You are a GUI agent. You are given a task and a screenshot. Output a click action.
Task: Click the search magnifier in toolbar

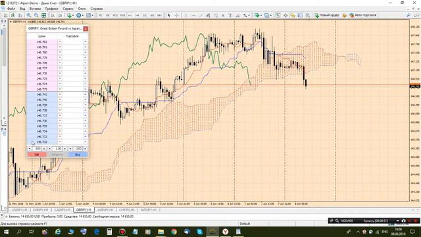coord(409,15)
